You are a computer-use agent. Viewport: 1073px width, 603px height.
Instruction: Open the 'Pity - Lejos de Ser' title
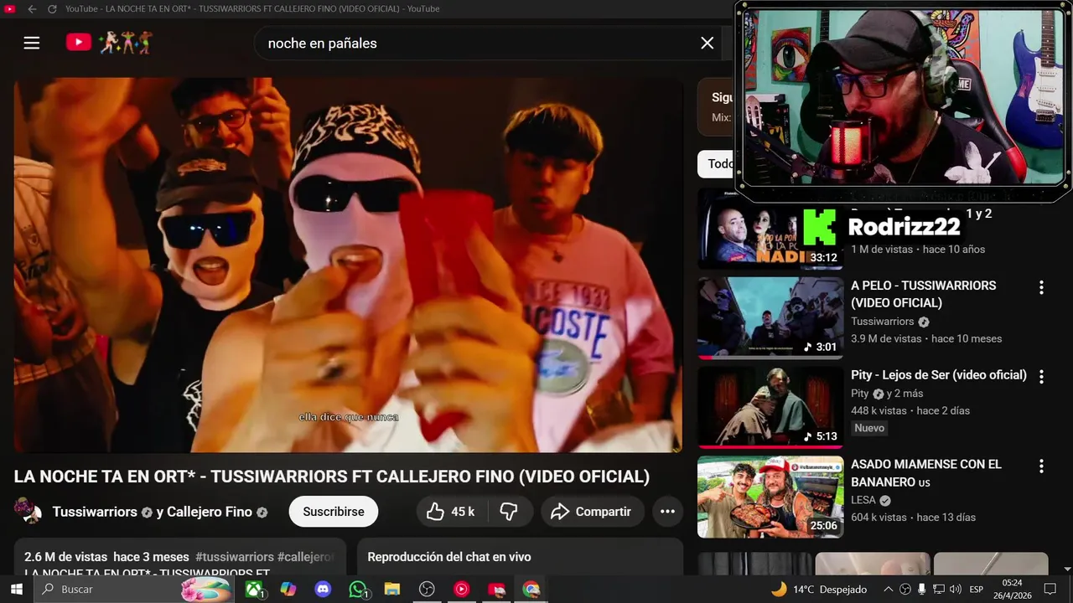[939, 375]
